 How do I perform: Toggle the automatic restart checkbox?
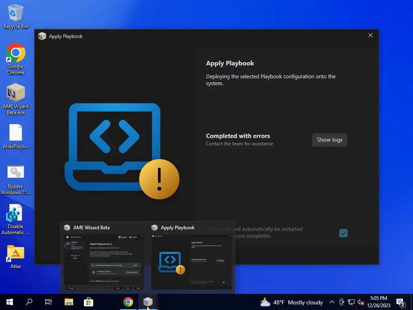[343, 233]
